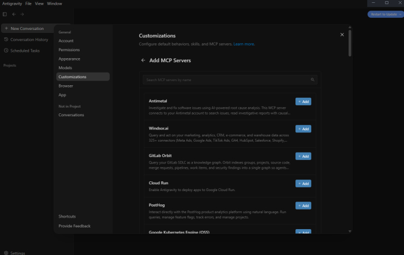The image size is (404, 255).
Task: Click the Settings gear icon at bottom
Action: click(x=6, y=253)
